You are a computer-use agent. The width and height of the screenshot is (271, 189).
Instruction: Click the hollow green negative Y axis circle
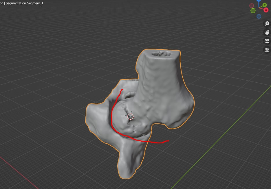(253, 11)
